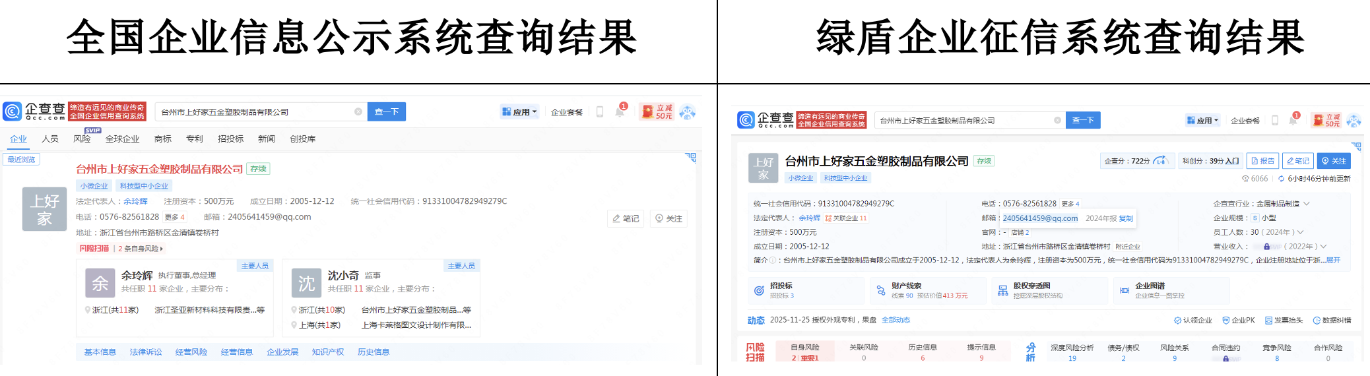Screen dimensions: 1370x376
Task: Select the 法律诉讼 section tab
Action: (146, 352)
